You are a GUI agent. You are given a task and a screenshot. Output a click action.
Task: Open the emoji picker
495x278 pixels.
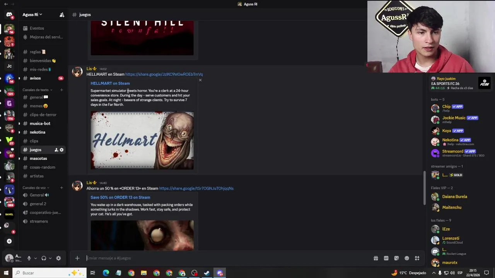[x=407, y=258]
